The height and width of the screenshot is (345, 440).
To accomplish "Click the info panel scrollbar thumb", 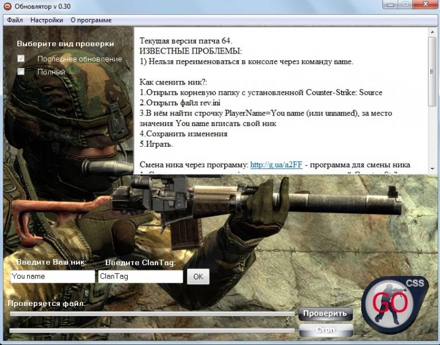I will click(432, 72).
